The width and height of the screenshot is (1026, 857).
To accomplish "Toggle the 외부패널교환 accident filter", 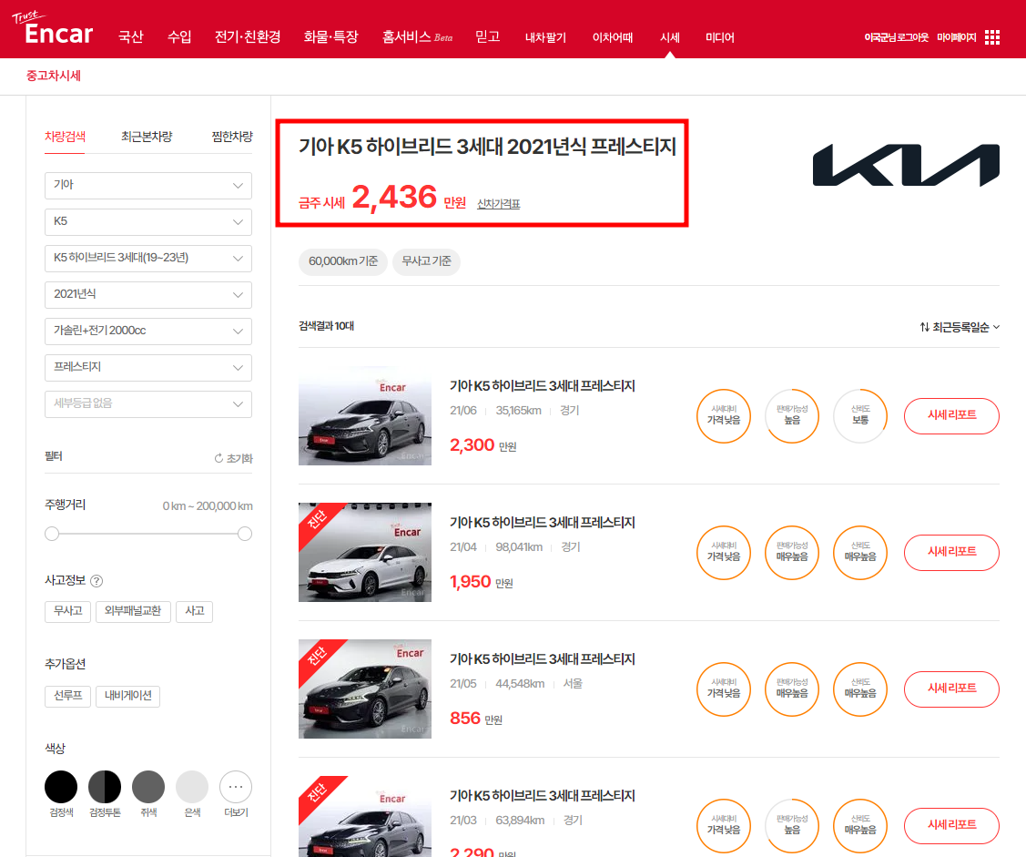I will click(x=133, y=611).
